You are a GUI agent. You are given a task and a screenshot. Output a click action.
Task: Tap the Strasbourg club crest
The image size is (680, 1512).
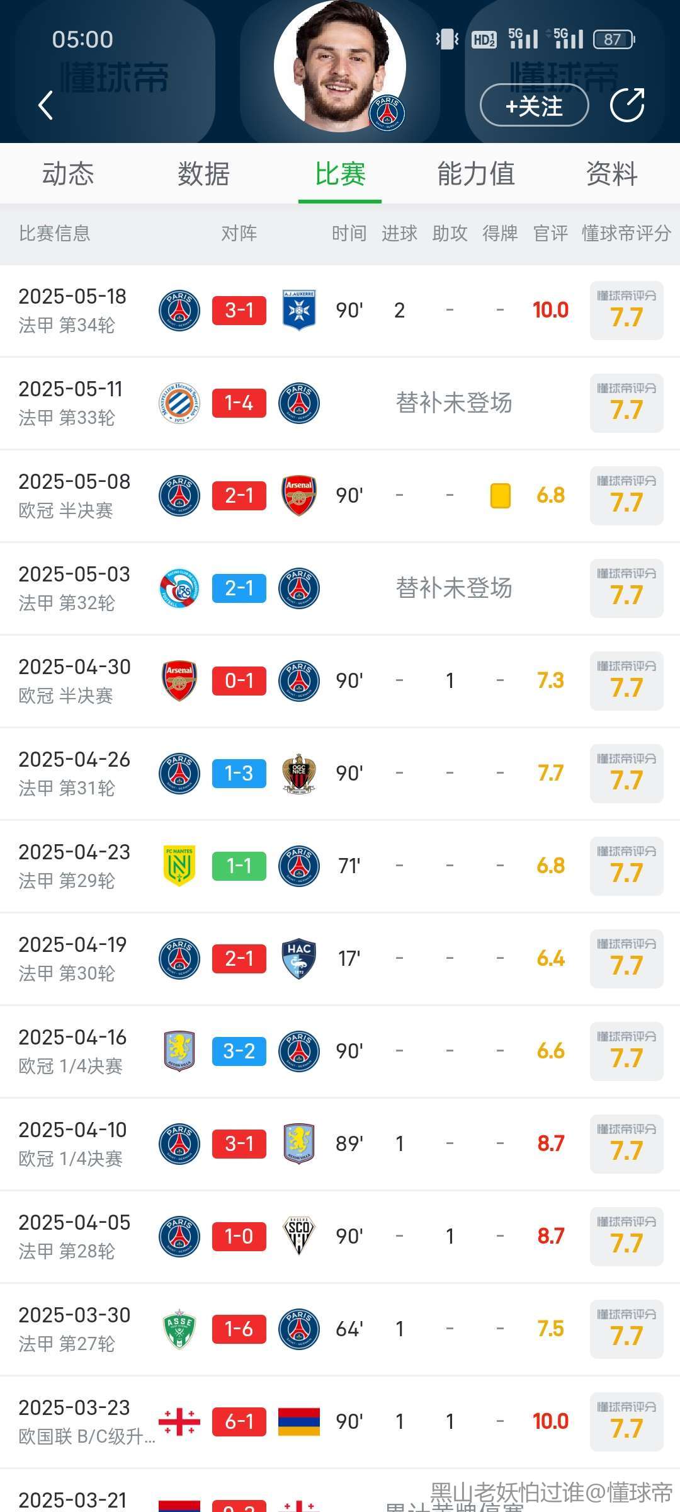pyautogui.click(x=179, y=588)
